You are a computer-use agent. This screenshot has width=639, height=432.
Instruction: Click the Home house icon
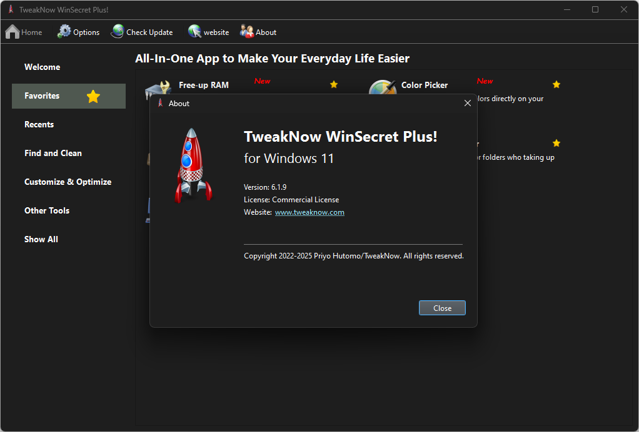pos(13,32)
